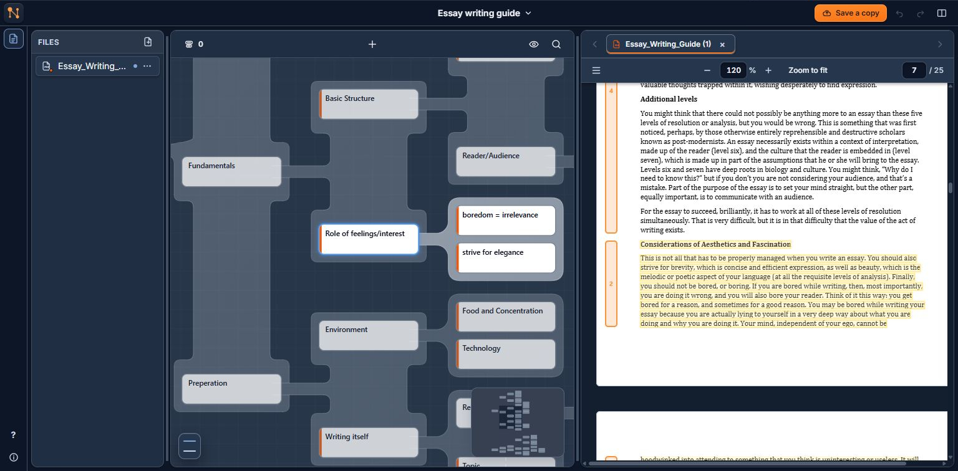
Task: Select the Reader/Audience node
Action: (x=506, y=161)
